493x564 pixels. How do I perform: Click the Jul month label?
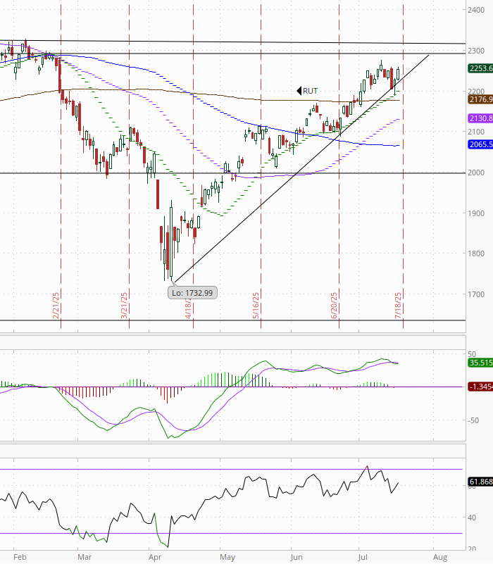(x=363, y=557)
